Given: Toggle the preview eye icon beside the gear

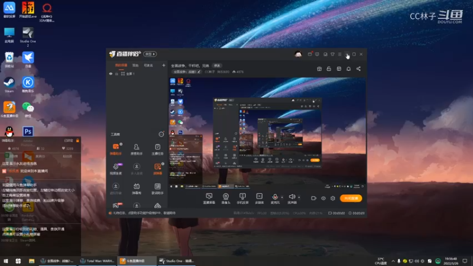Looking at the screenshot, I should [x=323, y=198].
